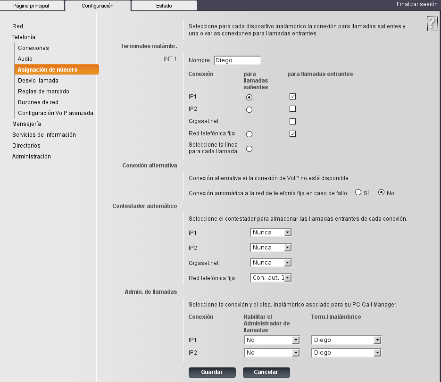Image resolution: width=441 pixels, height=382 pixels.
Task: Go to Página principal tab
Action: (31, 6)
